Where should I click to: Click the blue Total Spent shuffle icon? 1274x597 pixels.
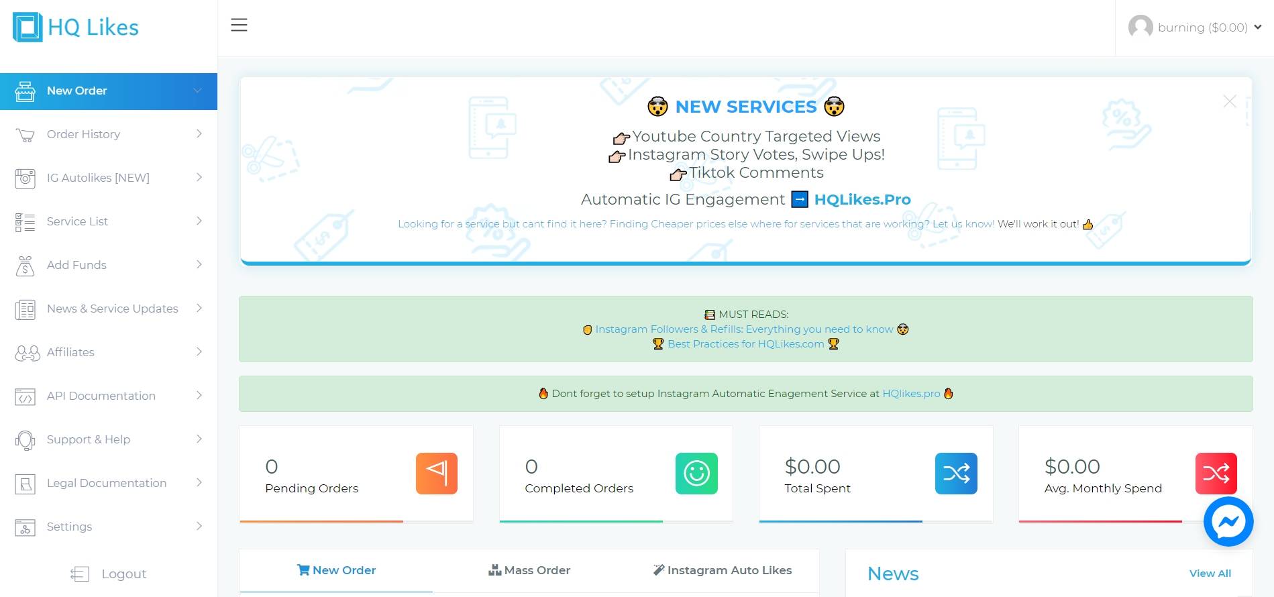pos(956,474)
